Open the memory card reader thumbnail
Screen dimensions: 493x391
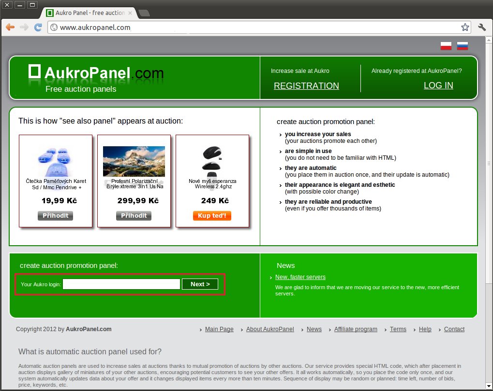[x=55, y=161]
